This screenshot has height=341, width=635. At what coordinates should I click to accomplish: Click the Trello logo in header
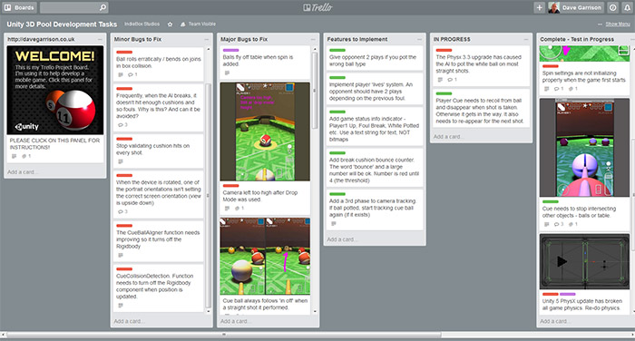(x=317, y=7)
